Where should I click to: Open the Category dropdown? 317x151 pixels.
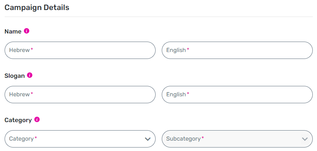tap(80, 139)
